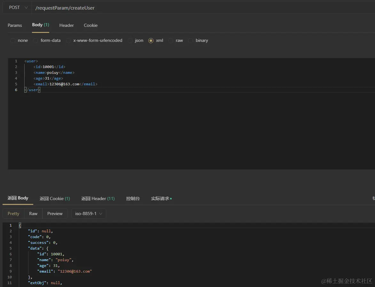Click the <name>poiuy</name> line
This screenshot has height=287, width=375.
(x=54, y=73)
